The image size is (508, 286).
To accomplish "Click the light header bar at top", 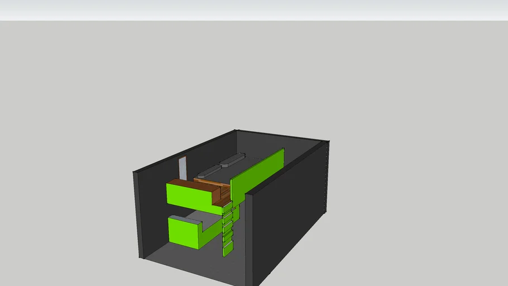I will [254, 10].
